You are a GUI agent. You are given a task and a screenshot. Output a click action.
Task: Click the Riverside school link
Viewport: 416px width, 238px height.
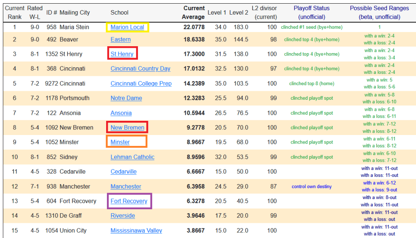(x=122, y=216)
